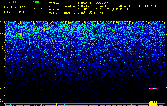Click the yellow level spike near 0424
This screenshot has width=167, height=106.
(57, 104)
